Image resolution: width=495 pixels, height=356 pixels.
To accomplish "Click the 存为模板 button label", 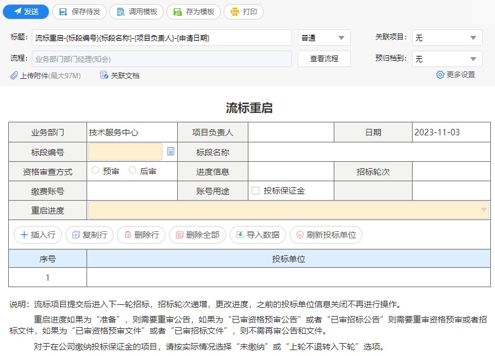I will coord(200,12).
